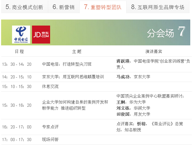Select the 15:30 - 16:20 time slot
This screenshot has width=193, height=146.
(17, 105)
